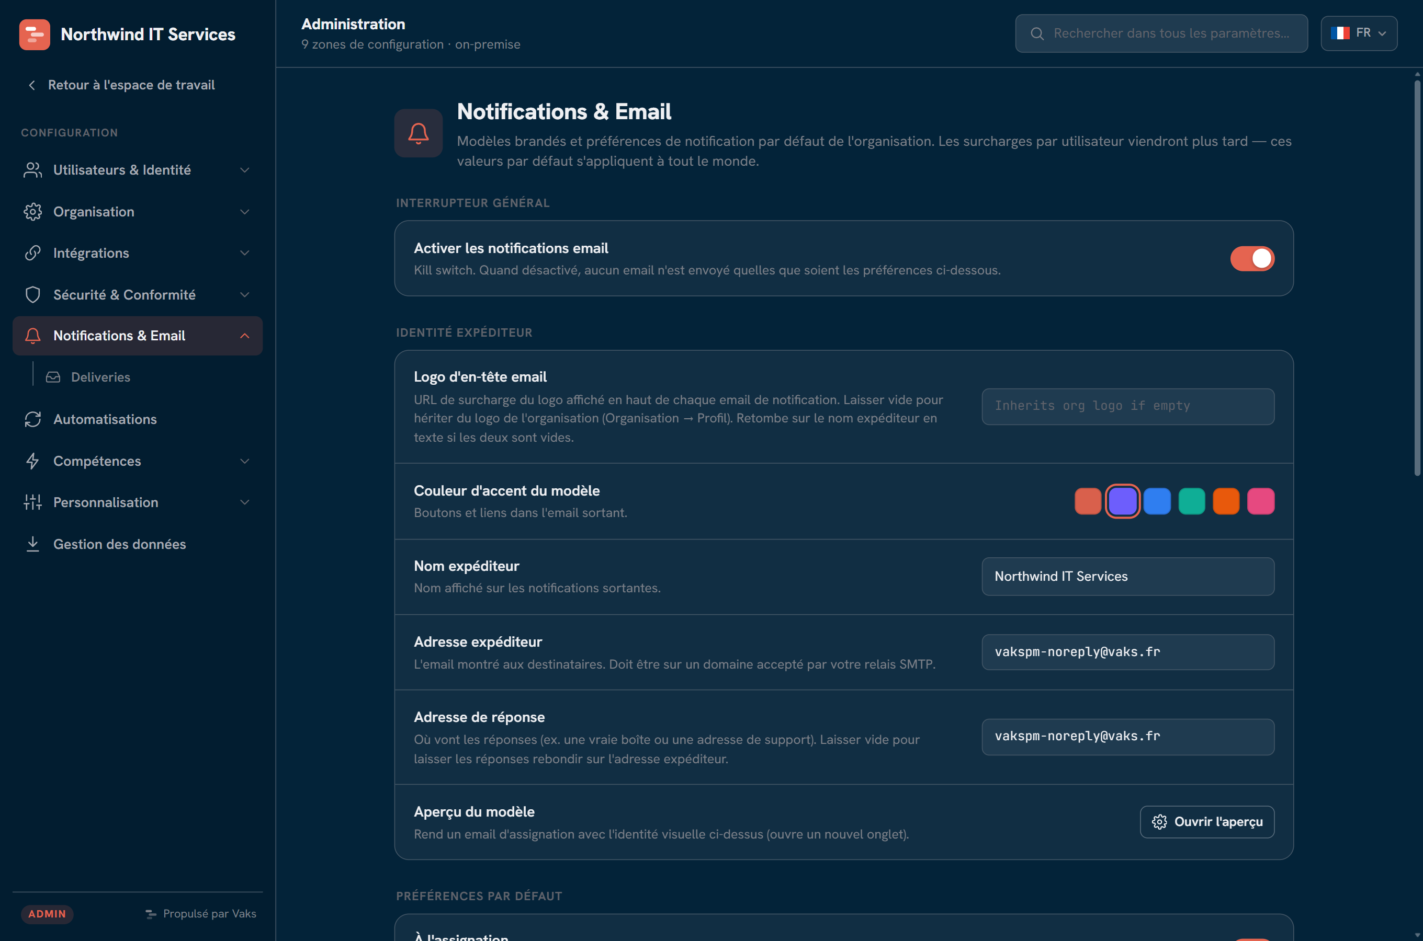Click the Vaks logo in Propulsé par Vaks

point(151,914)
